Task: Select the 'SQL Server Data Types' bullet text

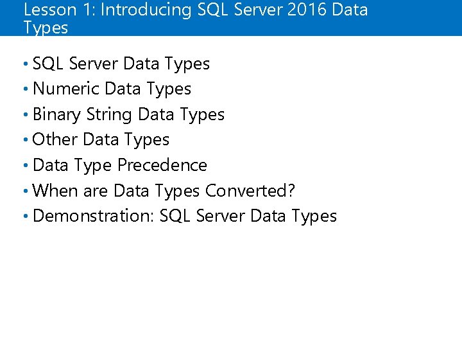Action: (121, 64)
